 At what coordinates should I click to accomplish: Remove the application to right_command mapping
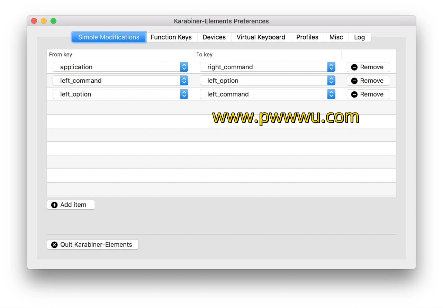[x=368, y=67]
